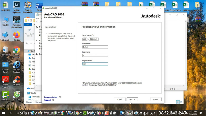Select the ProShow Producer desktop icon
The width and height of the screenshot is (206, 116).
click(17, 65)
